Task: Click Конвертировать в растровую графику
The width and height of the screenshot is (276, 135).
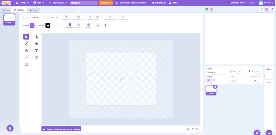Action: (x=61, y=129)
